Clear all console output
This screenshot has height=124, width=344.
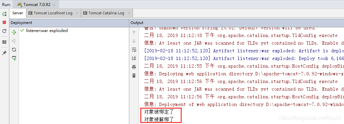coord(134,76)
